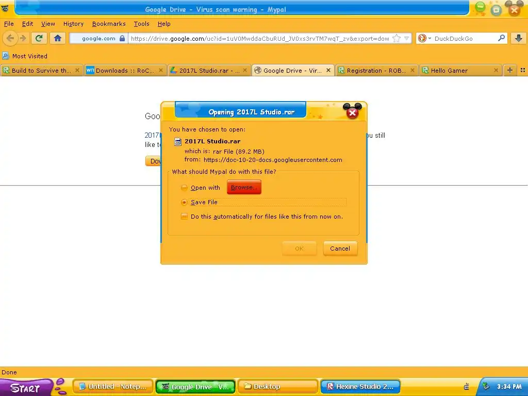Screen dimensions: 528x396
Task: Check Do this automatically for files
Action: (184, 217)
